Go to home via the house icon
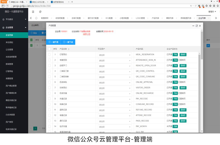The width and height of the screenshot is (220, 145). tap(36, 18)
